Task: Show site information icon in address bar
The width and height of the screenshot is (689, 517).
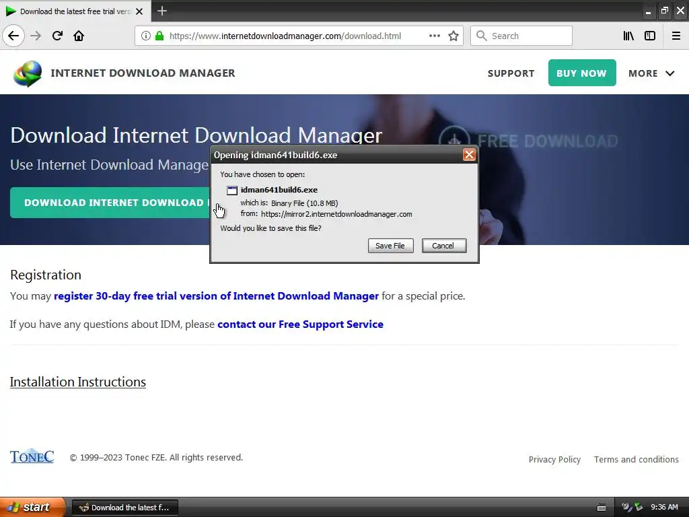Action: [x=146, y=36]
